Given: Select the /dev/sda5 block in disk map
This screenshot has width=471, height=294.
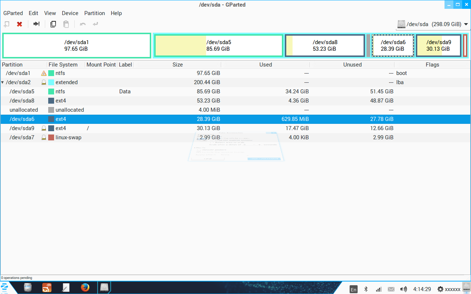Looking at the screenshot, I should click(219, 46).
